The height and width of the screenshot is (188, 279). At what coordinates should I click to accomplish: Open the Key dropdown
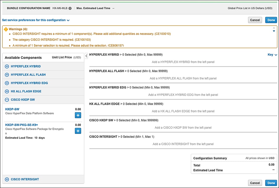point(272,55)
